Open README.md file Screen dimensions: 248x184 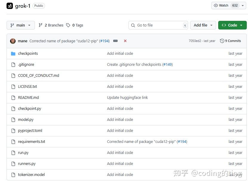tap(29, 98)
